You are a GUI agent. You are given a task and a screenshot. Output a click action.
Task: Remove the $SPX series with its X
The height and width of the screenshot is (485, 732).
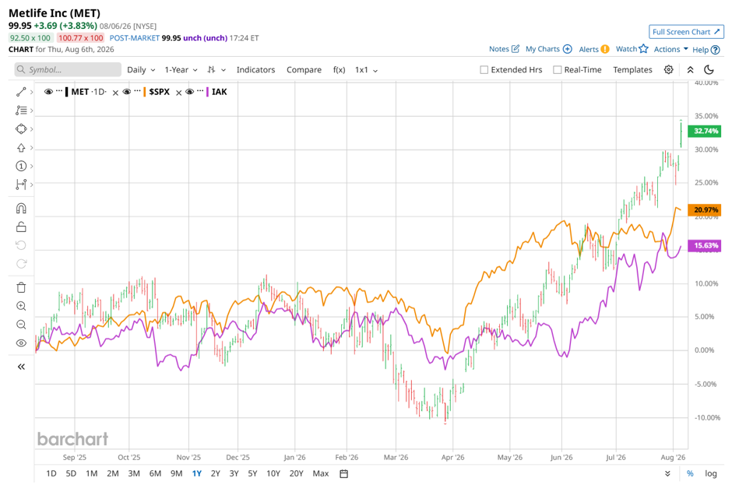178,93
